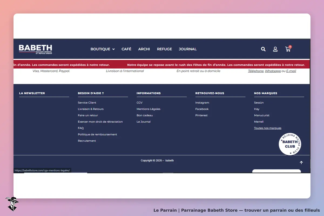Click the Informations footer heading
Image resolution: width=324 pixels, height=216 pixels.
(148, 93)
